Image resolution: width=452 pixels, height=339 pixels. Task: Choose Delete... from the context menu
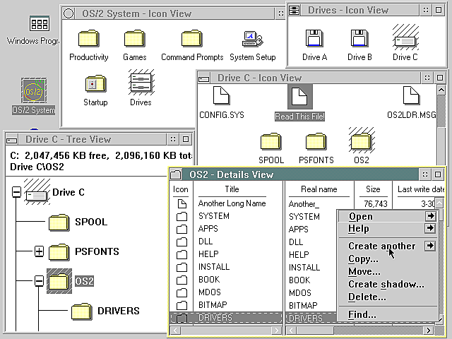(x=367, y=297)
